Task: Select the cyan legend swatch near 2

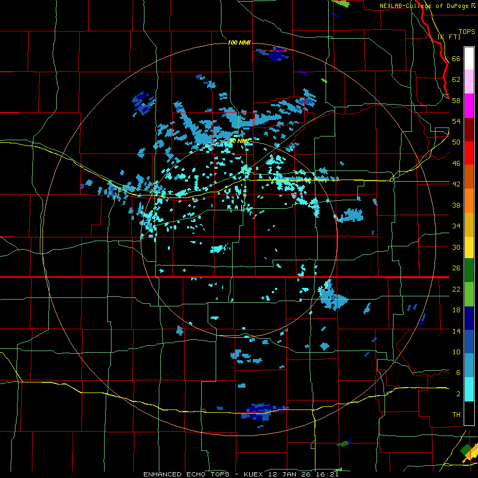Action: (469, 389)
